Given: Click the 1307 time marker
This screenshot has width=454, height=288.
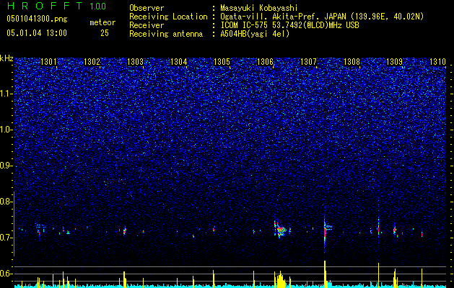Looking at the screenshot, I should pyautogui.click(x=308, y=61).
